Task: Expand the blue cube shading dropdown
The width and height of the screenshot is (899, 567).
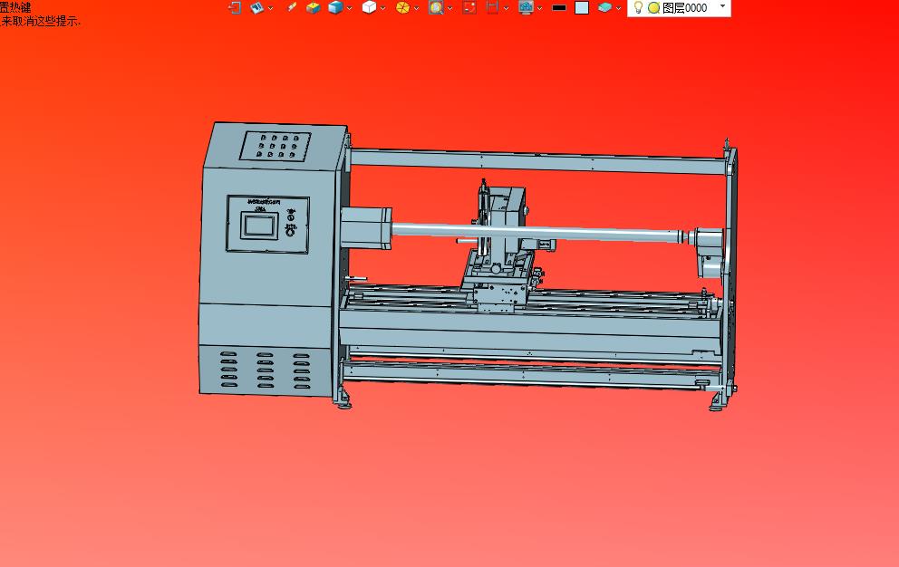Action: pos(349,8)
